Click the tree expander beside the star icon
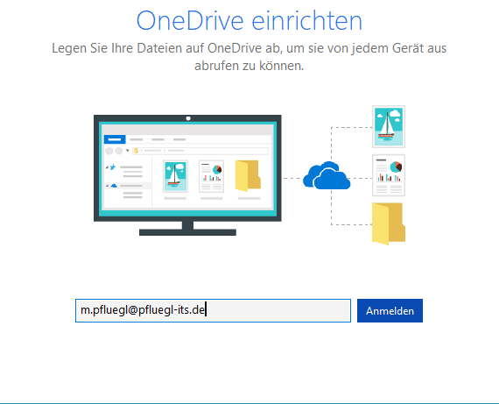This screenshot has width=499, height=404. pyautogui.click(x=107, y=167)
